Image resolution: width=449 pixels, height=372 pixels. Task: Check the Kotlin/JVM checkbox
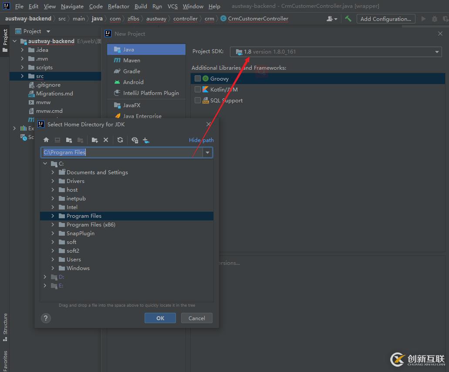pyautogui.click(x=198, y=90)
